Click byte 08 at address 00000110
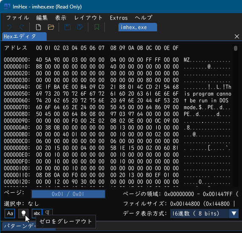Screen dimensions: 242x233 [39, 175]
